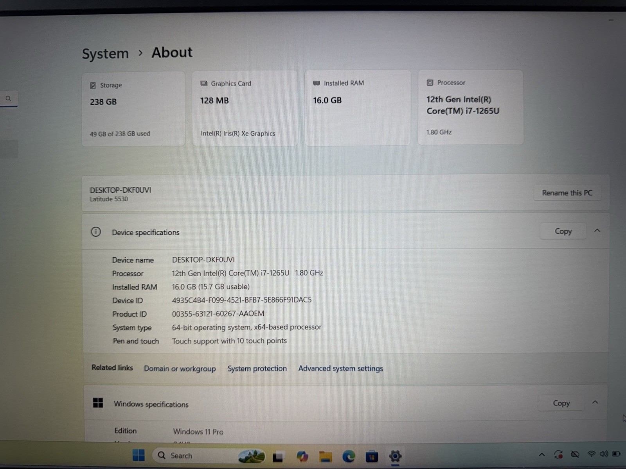626x469 pixels.
Task: Click the Processor CPU icon
Action: pyautogui.click(x=430, y=82)
